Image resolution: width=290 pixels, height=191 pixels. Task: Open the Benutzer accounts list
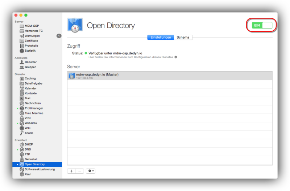click(30, 62)
